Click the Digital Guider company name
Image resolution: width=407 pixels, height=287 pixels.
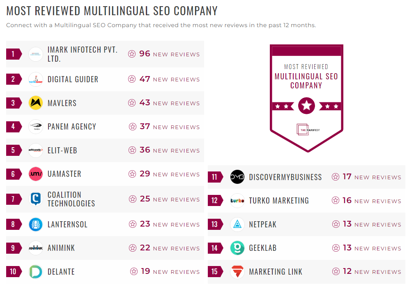73,79
